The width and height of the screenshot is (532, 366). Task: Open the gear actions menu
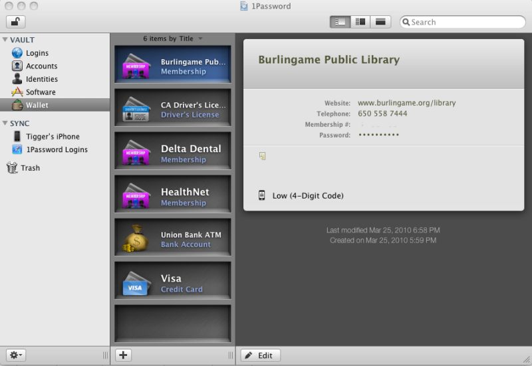pyautogui.click(x=15, y=355)
